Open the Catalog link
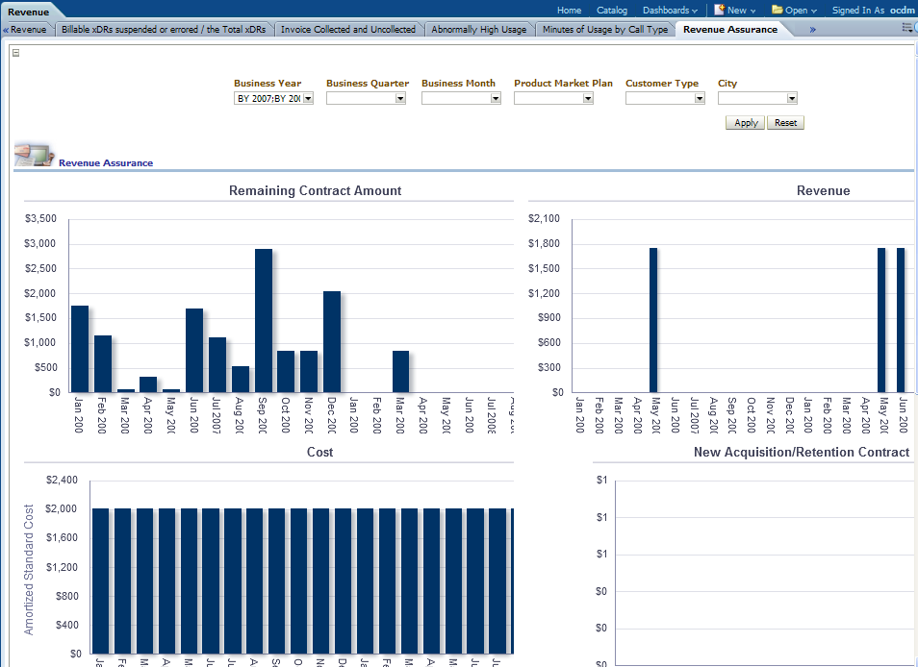 pyautogui.click(x=612, y=11)
